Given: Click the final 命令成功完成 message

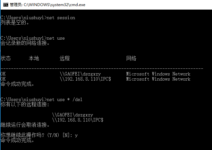Looking at the screenshot, I should (x=17, y=140).
